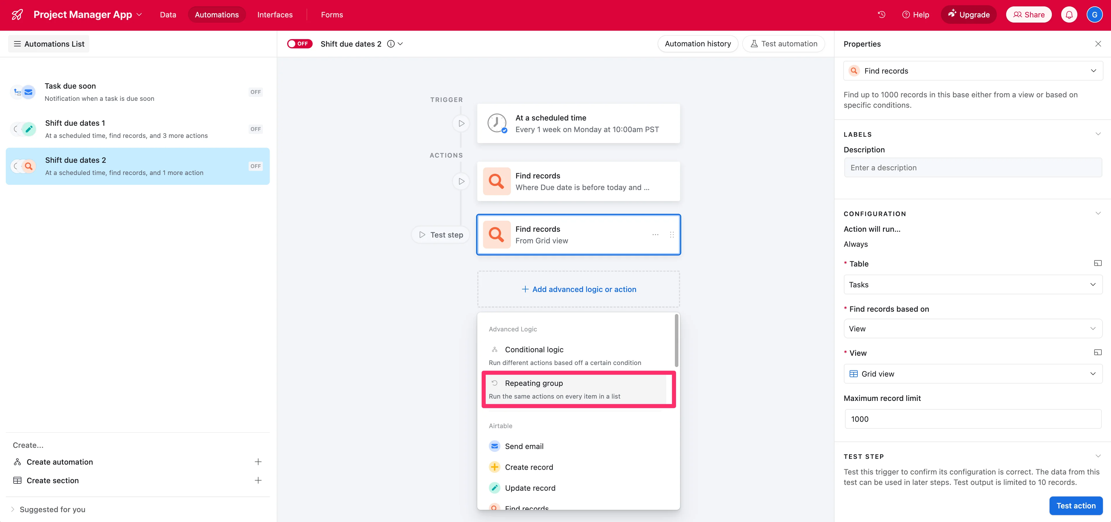The width and height of the screenshot is (1111, 522).
Task: Click the base history clock icon
Action: 881,15
